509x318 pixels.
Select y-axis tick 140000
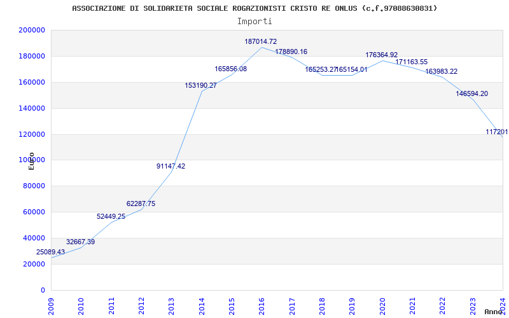pyautogui.click(x=32, y=108)
